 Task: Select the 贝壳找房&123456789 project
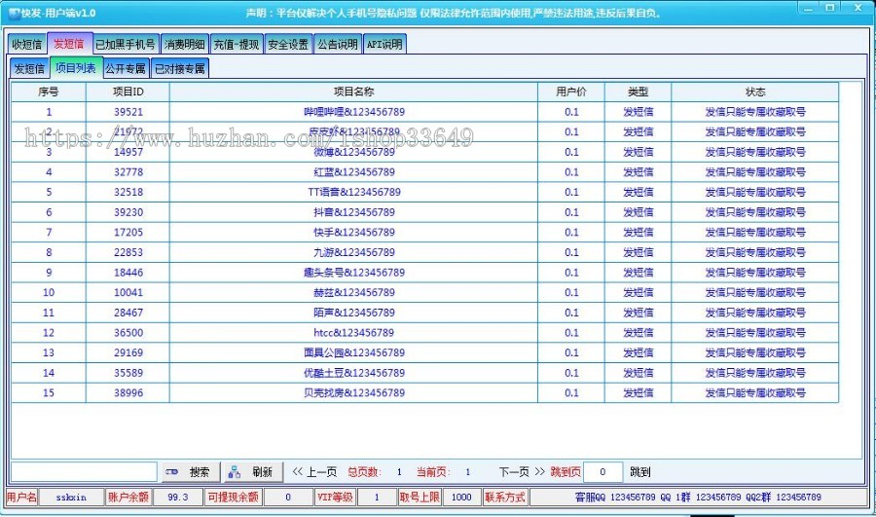tap(354, 393)
